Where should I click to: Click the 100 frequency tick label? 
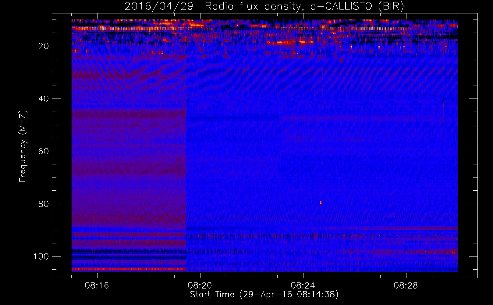(41, 257)
